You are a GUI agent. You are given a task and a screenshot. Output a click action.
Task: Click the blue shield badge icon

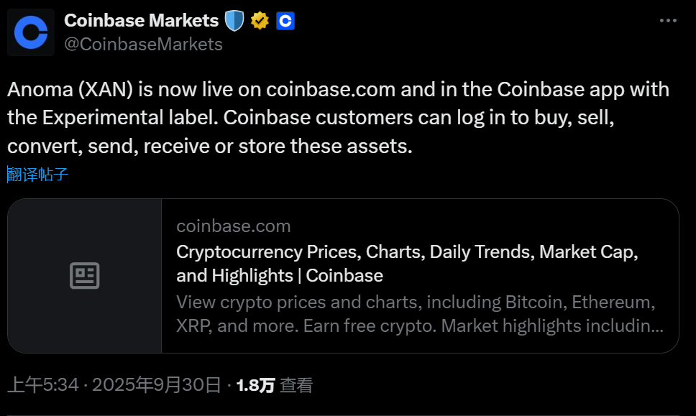click(234, 21)
